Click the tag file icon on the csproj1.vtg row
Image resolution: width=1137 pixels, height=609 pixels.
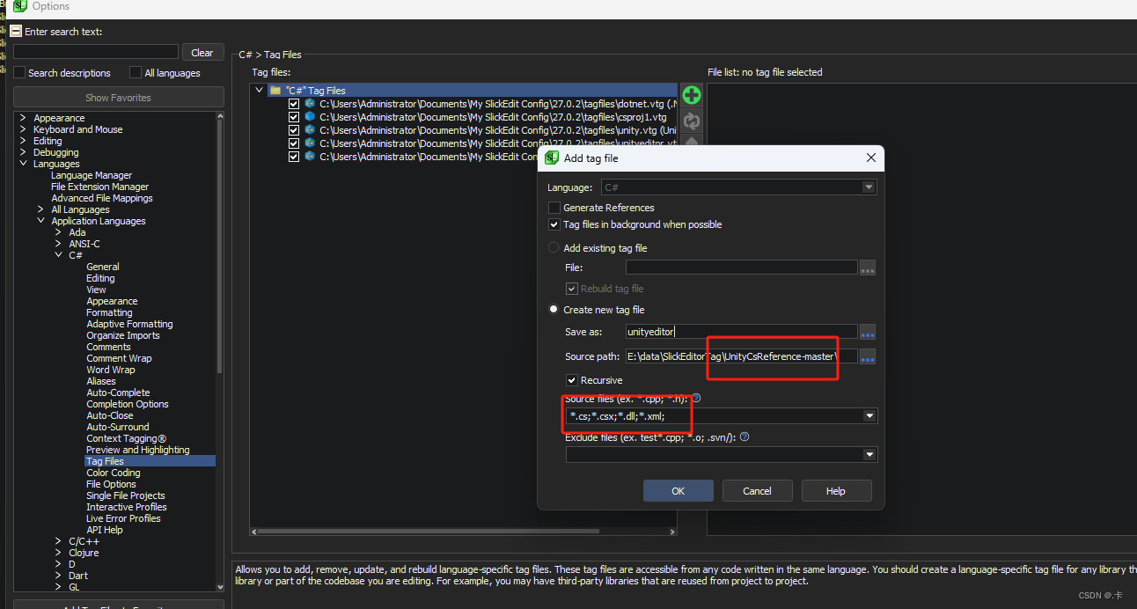pyautogui.click(x=310, y=117)
